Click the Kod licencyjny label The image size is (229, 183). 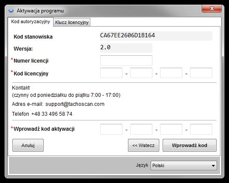[31, 73]
